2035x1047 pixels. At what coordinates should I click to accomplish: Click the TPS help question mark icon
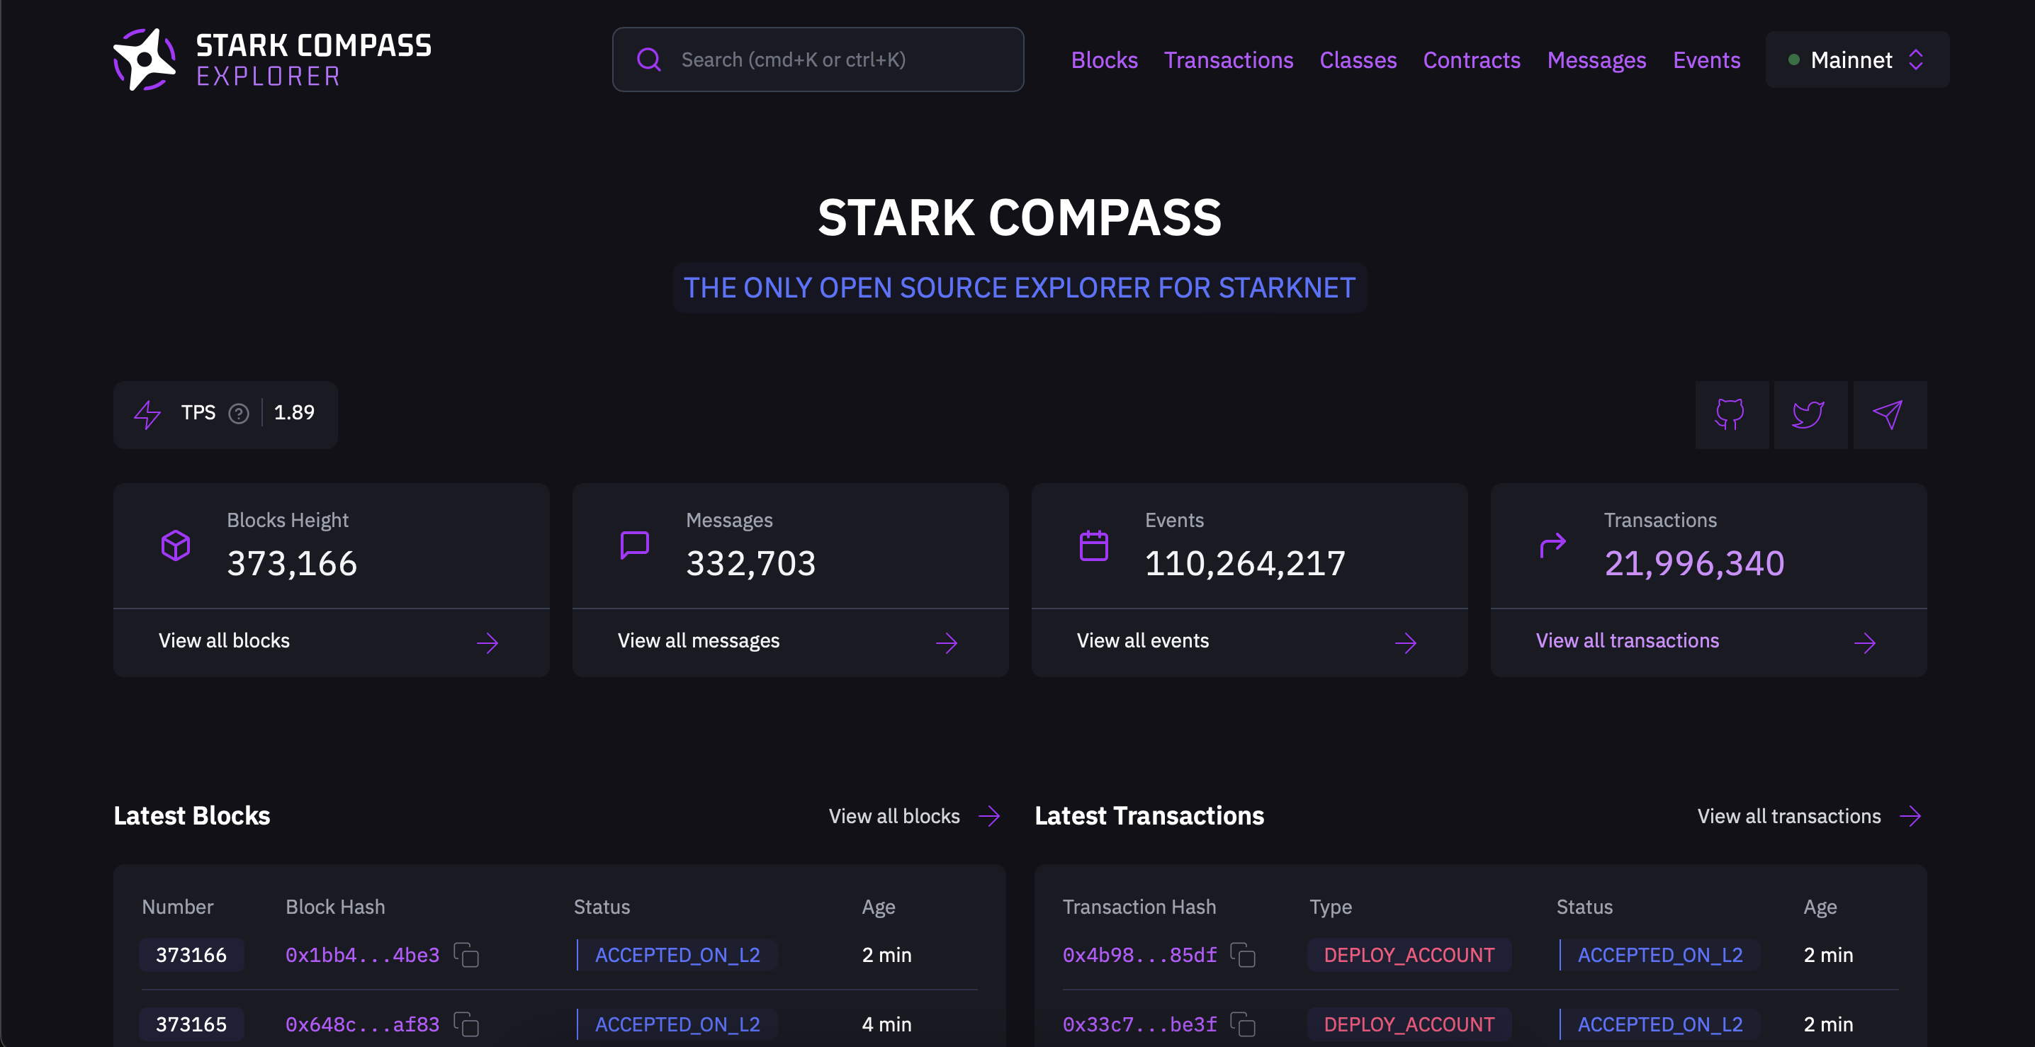pyautogui.click(x=239, y=414)
